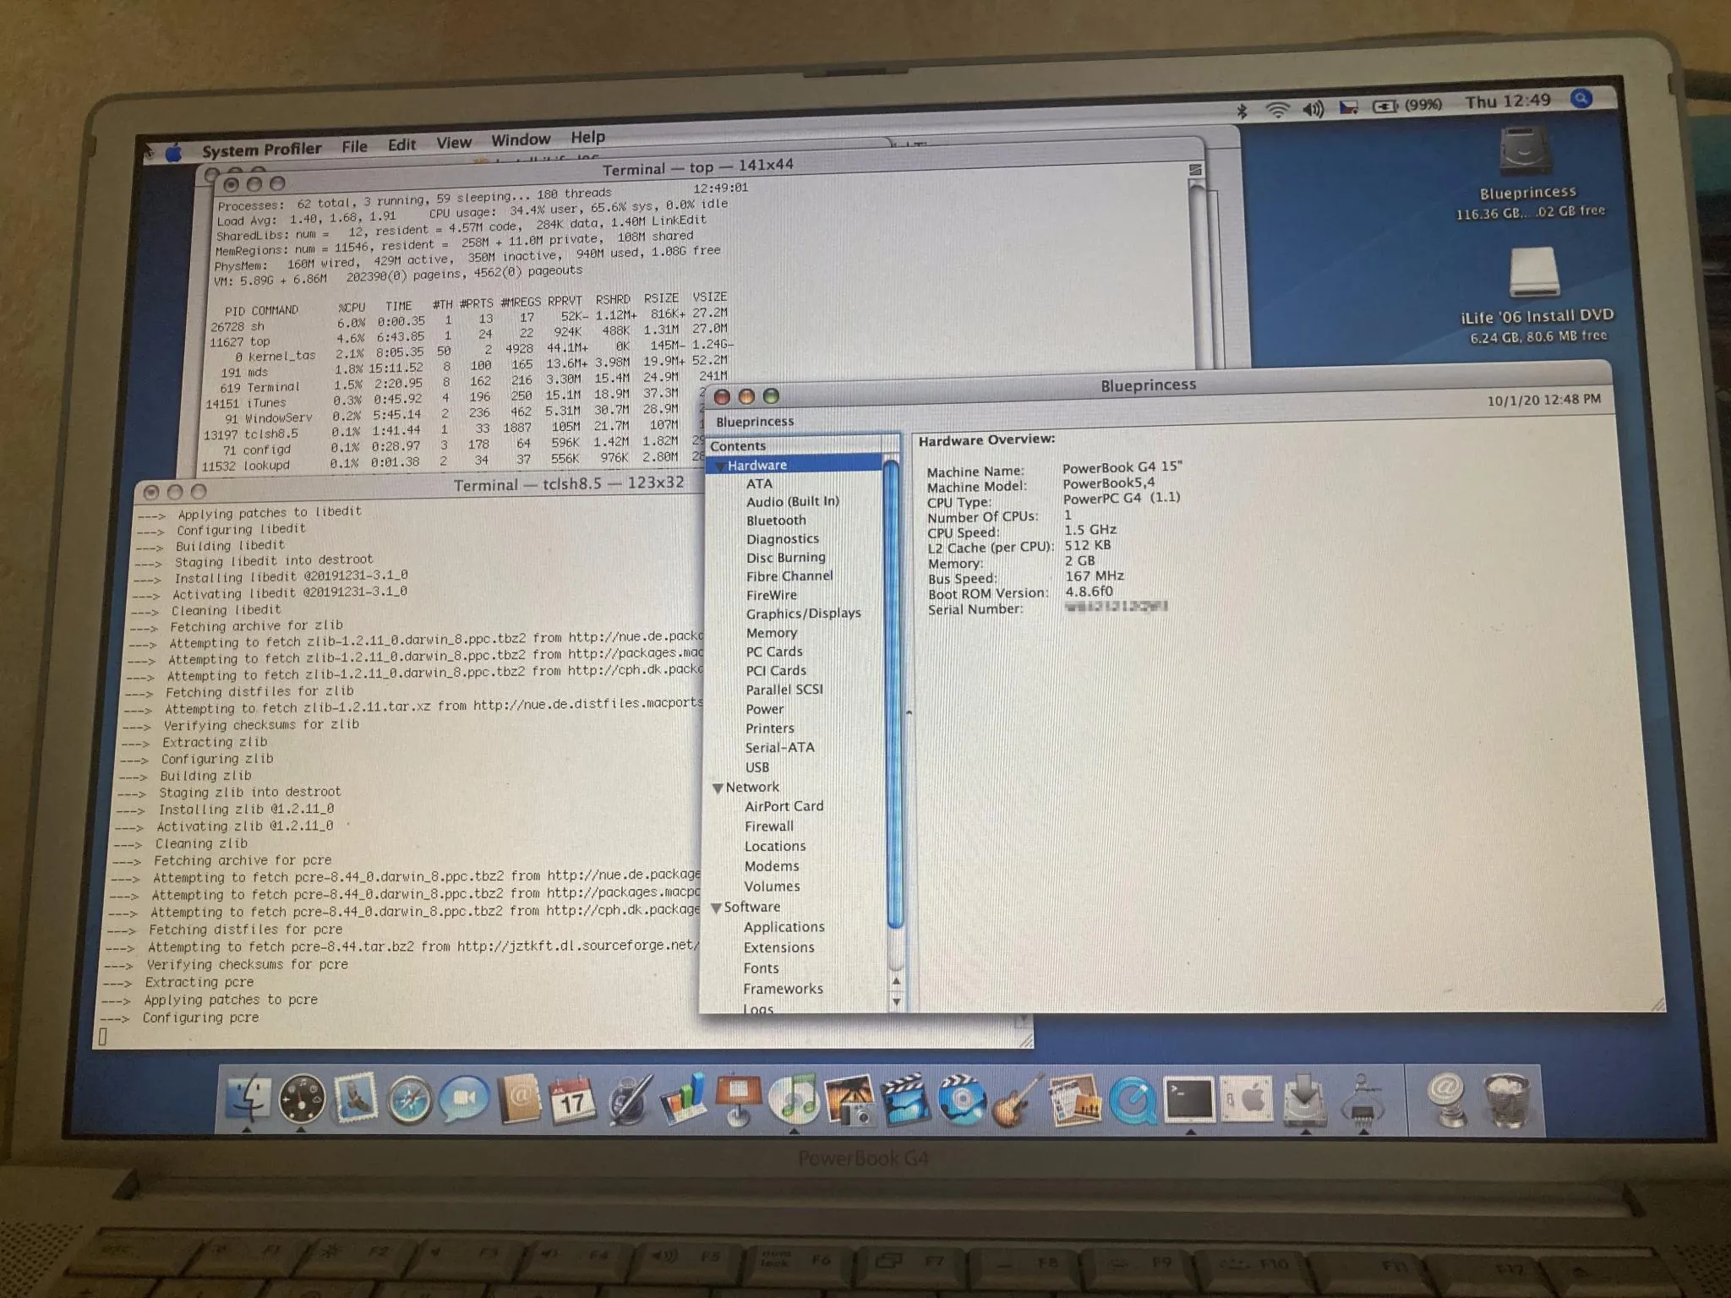The height and width of the screenshot is (1298, 1731).
Task: Collapse the Software disclosure triangle
Action: (716, 908)
